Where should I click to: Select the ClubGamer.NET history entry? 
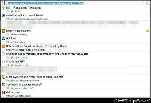click(x=75, y=63)
